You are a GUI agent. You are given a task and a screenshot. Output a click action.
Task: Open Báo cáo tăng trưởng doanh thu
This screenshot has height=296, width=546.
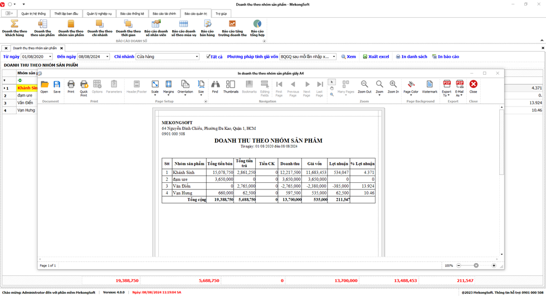232,28
